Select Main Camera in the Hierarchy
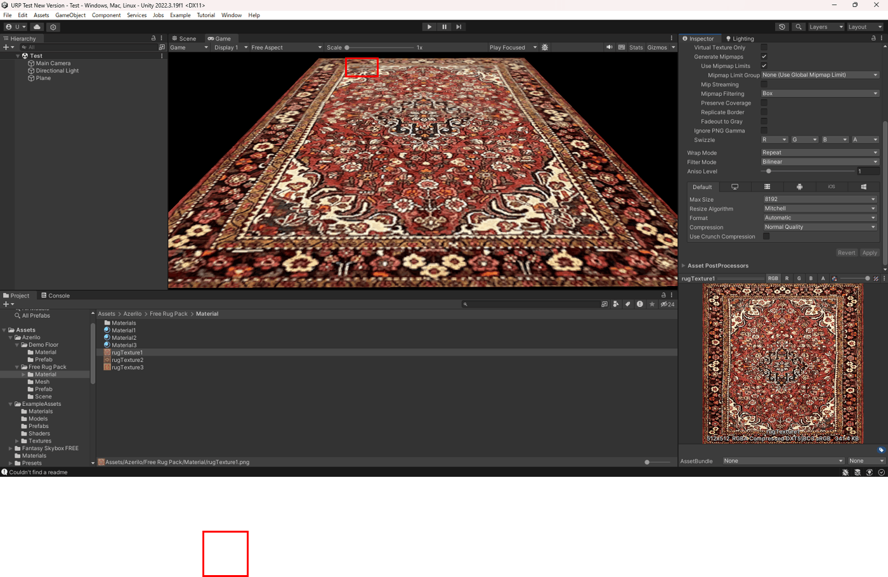888x577 pixels. point(53,63)
